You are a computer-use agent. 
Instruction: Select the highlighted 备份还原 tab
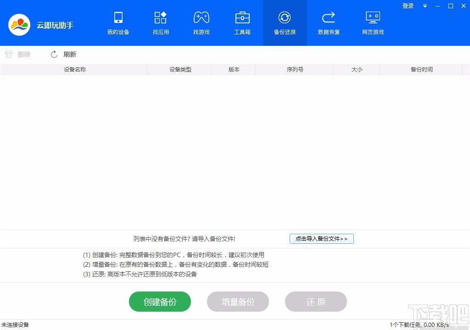pos(285,23)
